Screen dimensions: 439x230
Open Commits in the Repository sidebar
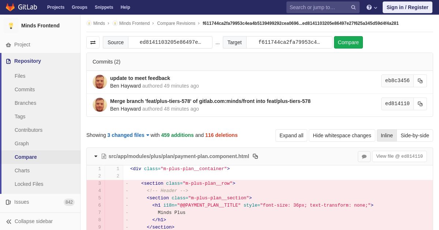(25, 89)
